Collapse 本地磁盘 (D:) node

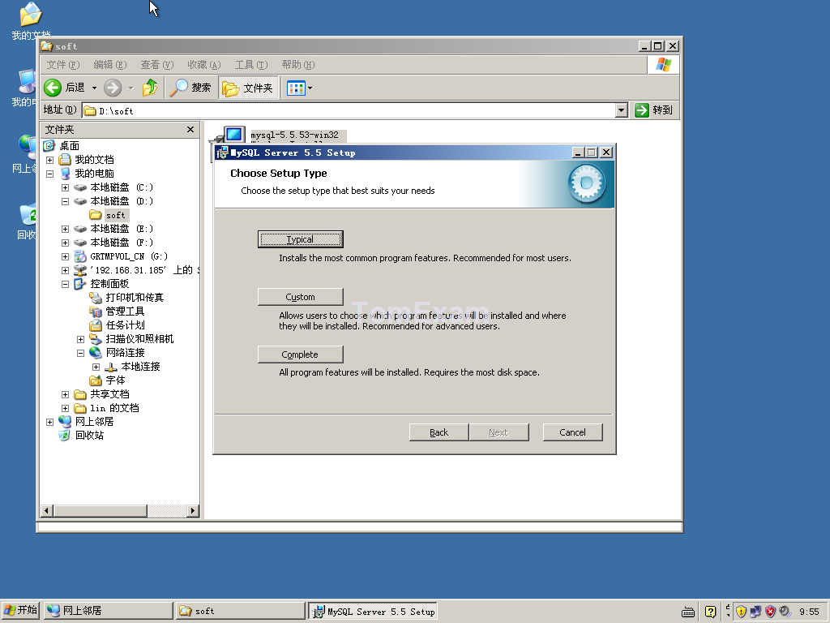click(x=65, y=201)
